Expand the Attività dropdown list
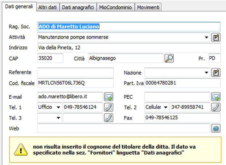This screenshot has height=165, width=226. click(x=206, y=37)
